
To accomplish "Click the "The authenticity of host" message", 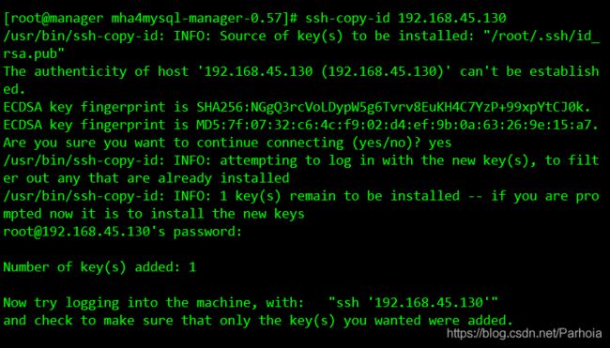I will (x=96, y=71).
